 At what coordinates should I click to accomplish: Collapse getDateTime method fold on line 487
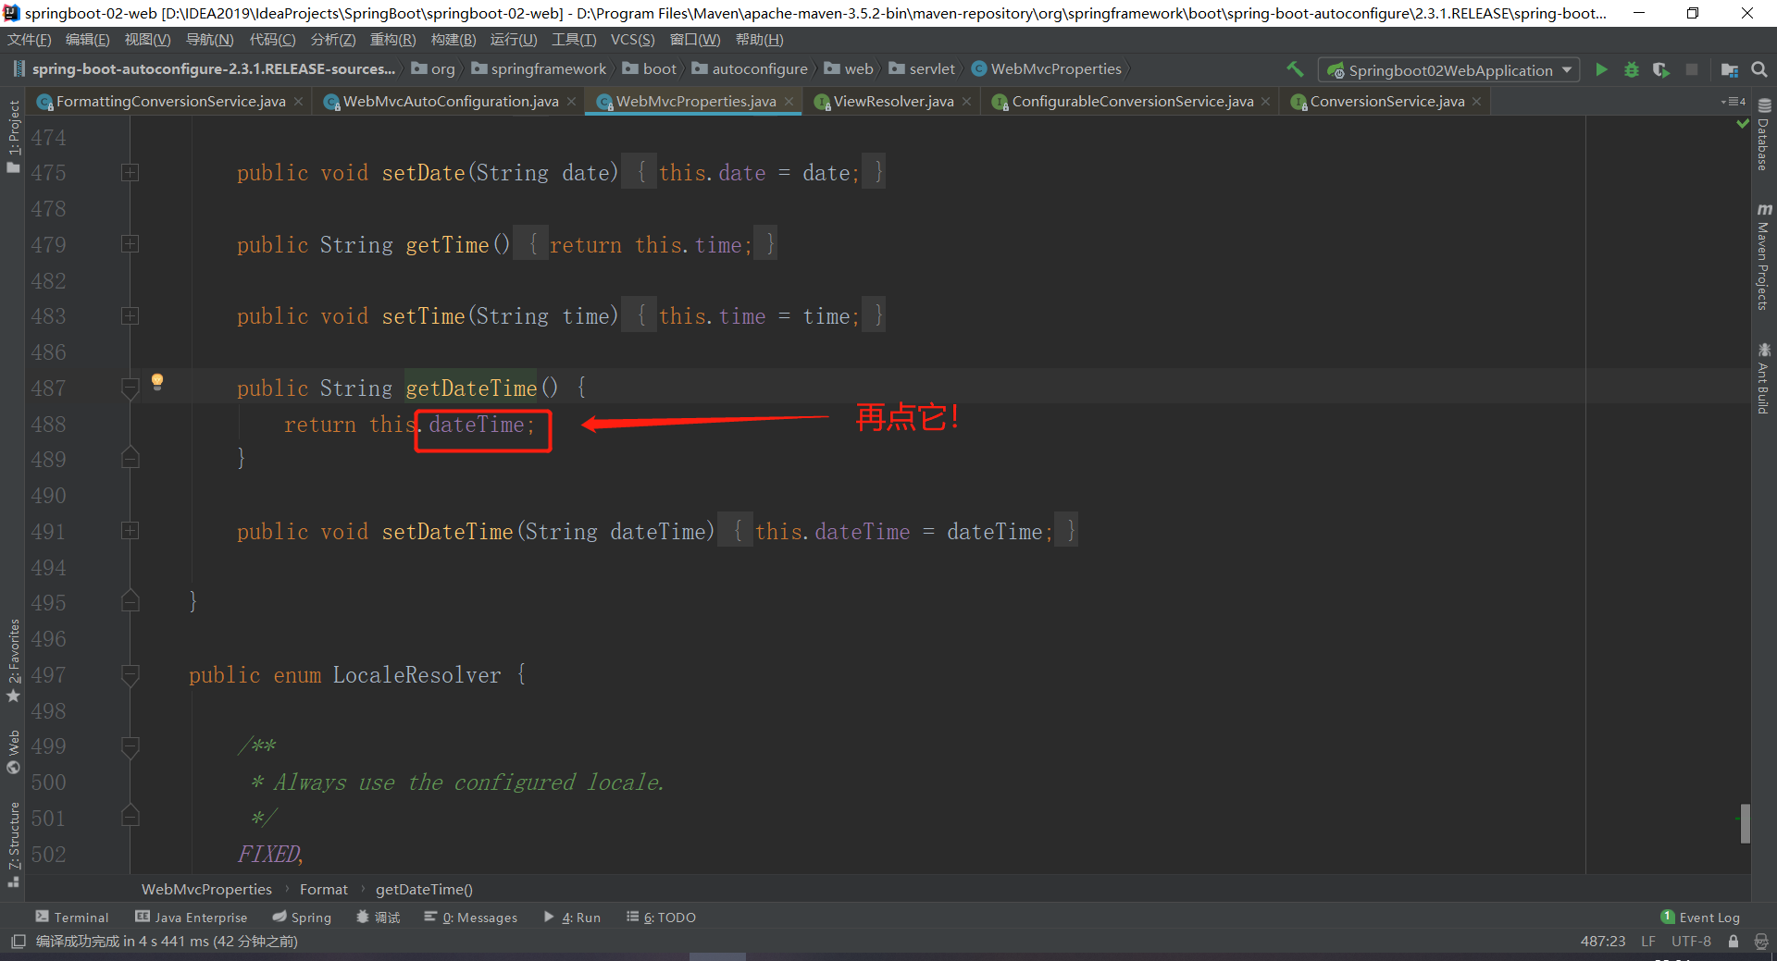[130, 388]
